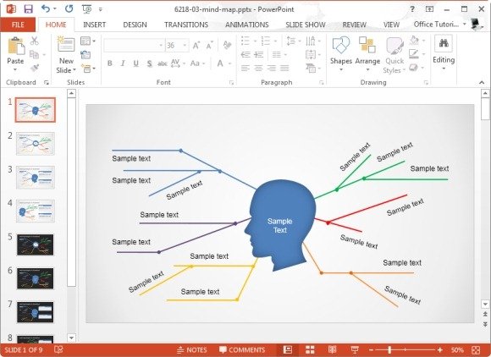The width and height of the screenshot is (491, 357).
Task: Decrease font size with small A icon
Action: coord(209,46)
